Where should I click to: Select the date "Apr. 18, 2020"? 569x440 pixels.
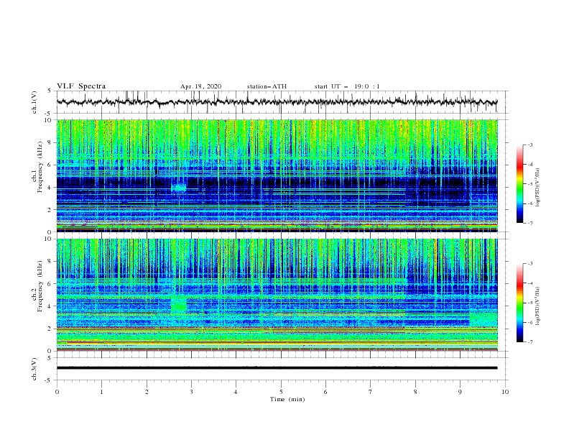point(200,86)
